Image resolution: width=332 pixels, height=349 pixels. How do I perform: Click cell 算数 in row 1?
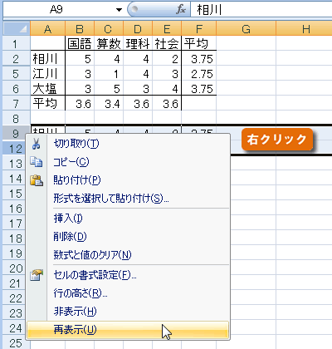109,43
